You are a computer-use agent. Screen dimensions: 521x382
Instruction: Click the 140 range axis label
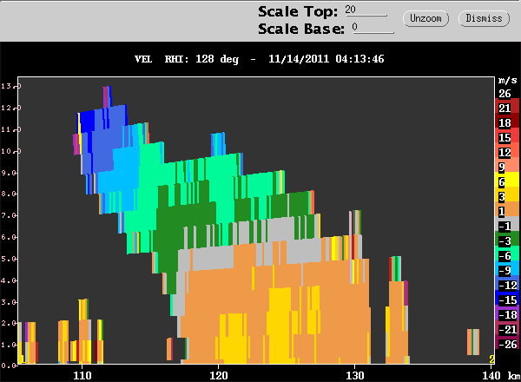coord(491,375)
